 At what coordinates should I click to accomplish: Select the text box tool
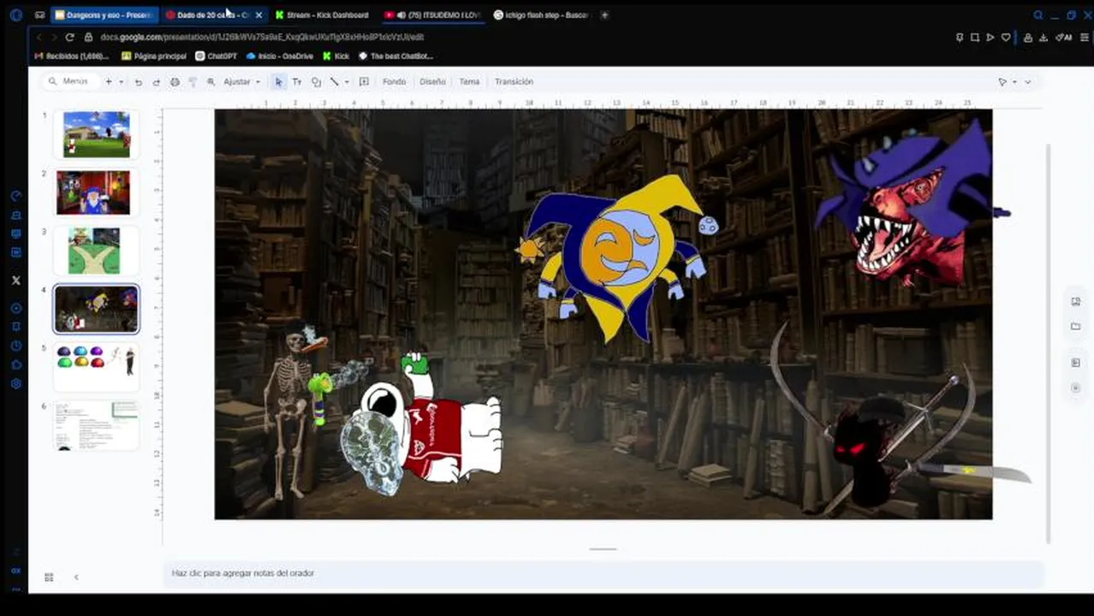pyautogui.click(x=297, y=82)
